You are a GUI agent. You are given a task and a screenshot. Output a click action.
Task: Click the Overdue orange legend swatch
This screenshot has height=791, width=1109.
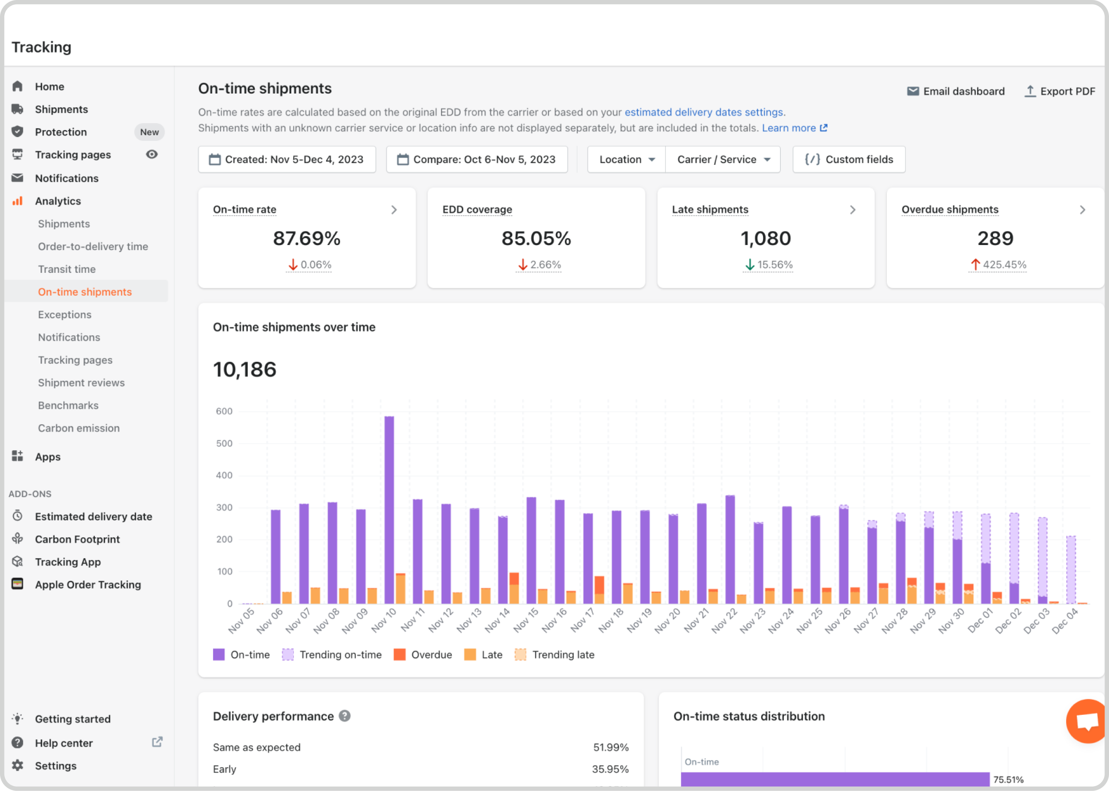point(399,655)
